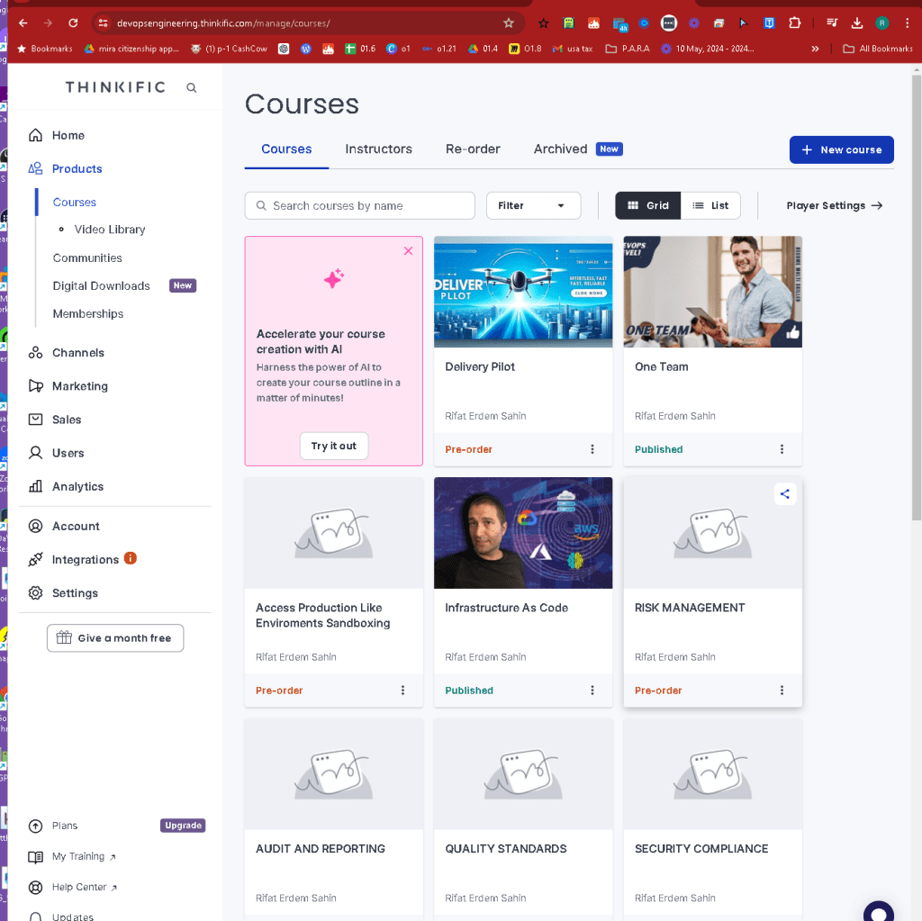Click the browser back arrow
The image size is (922, 921).
point(23,23)
